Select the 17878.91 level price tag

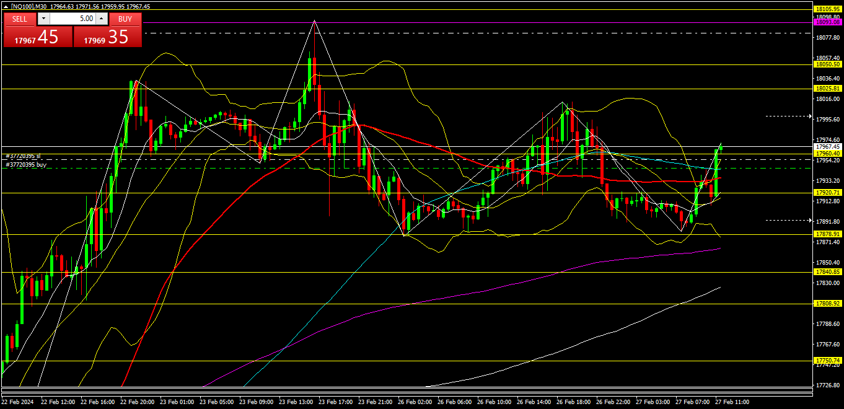[x=828, y=234]
